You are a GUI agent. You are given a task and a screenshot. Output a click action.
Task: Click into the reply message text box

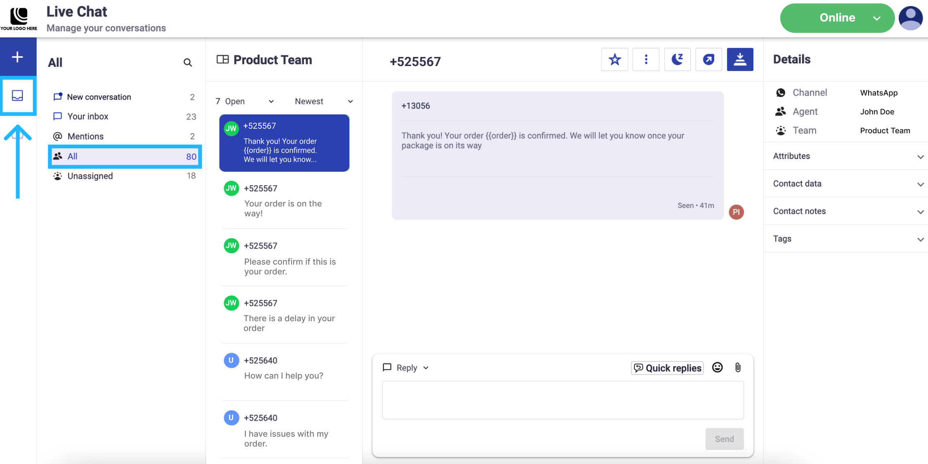pos(563,400)
